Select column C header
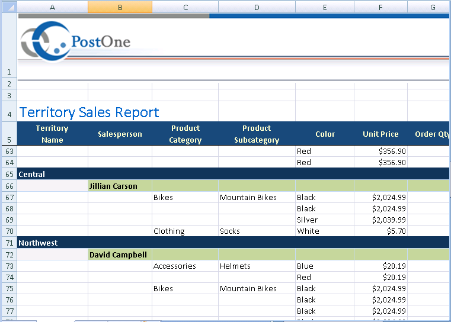This screenshot has width=451, height=322. point(185,7)
